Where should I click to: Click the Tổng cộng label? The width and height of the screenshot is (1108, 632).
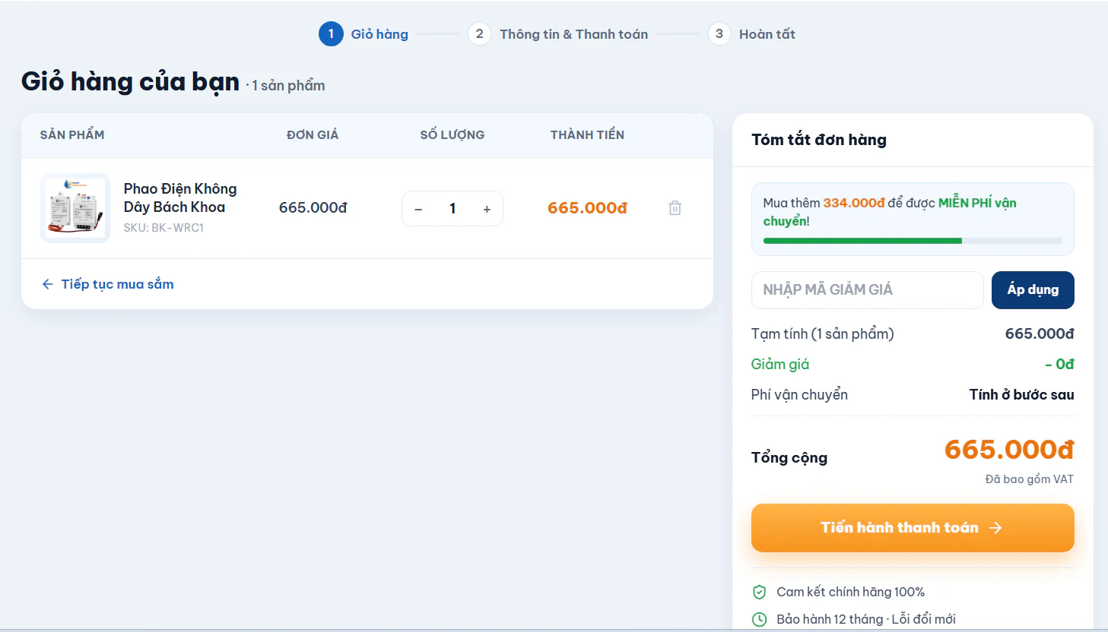789,458
